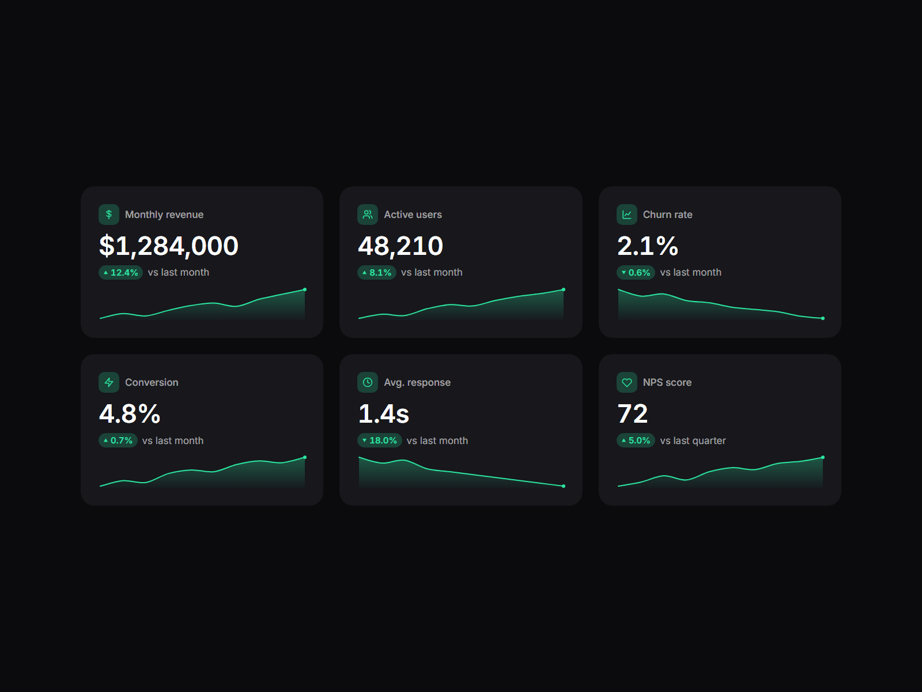Click the Conversion label
The height and width of the screenshot is (692, 922).
coord(152,382)
